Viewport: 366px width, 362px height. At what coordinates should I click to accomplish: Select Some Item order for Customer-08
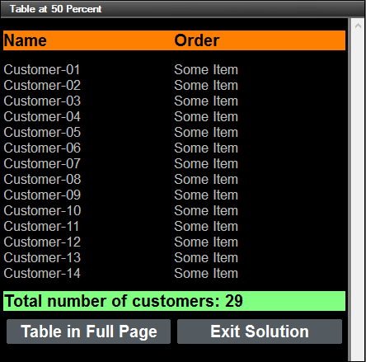click(x=206, y=179)
